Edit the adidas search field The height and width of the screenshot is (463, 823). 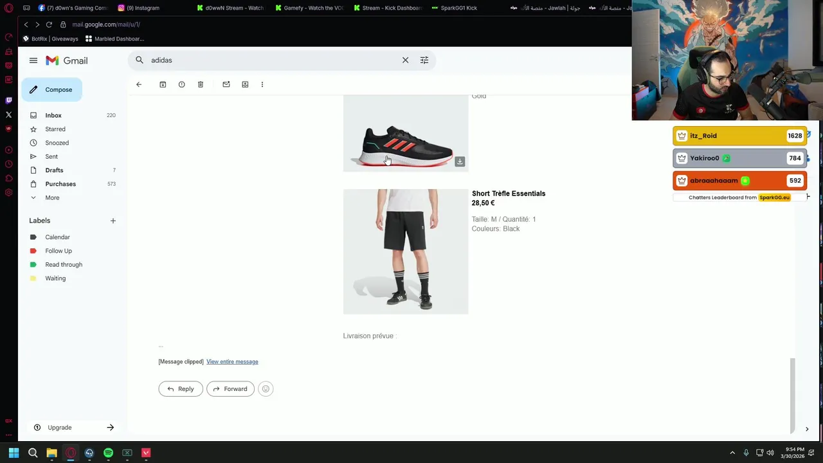click(x=273, y=60)
